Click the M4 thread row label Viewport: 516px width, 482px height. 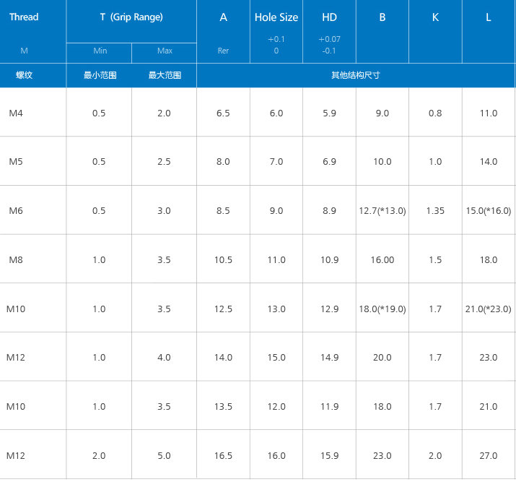pyautogui.click(x=16, y=113)
